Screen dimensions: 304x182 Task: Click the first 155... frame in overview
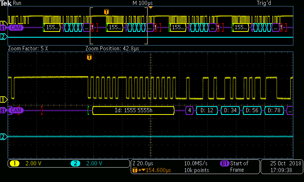52,27
